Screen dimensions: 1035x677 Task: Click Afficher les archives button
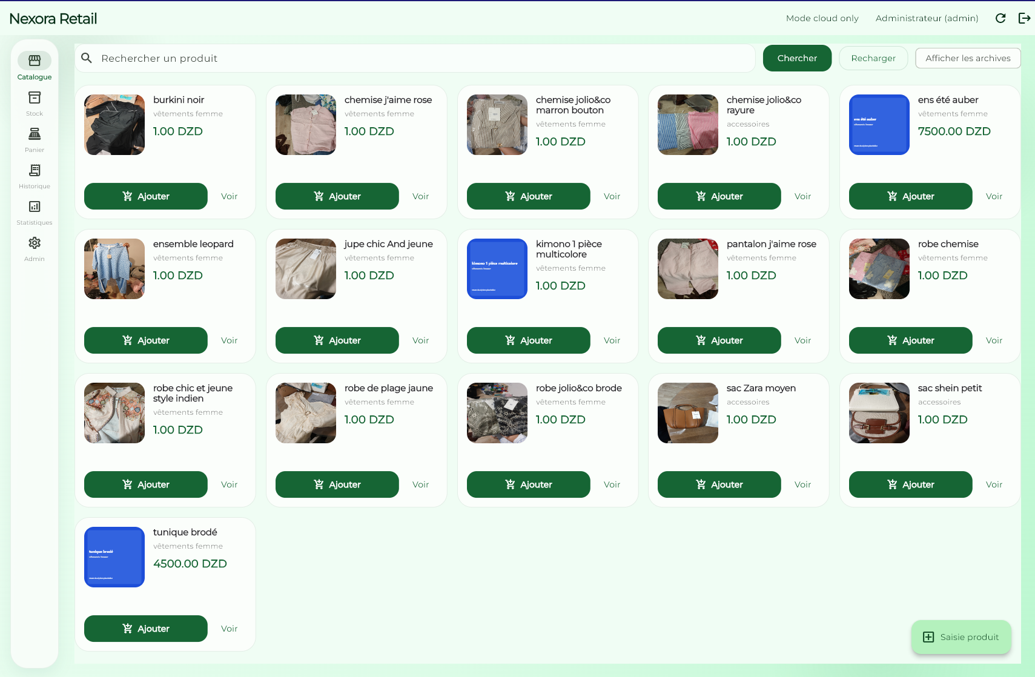click(968, 58)
